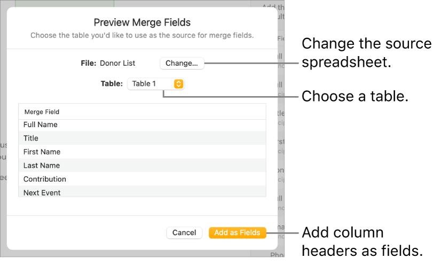Click the Donor List file name
441x266 pixels.
(x=117, y=63)
